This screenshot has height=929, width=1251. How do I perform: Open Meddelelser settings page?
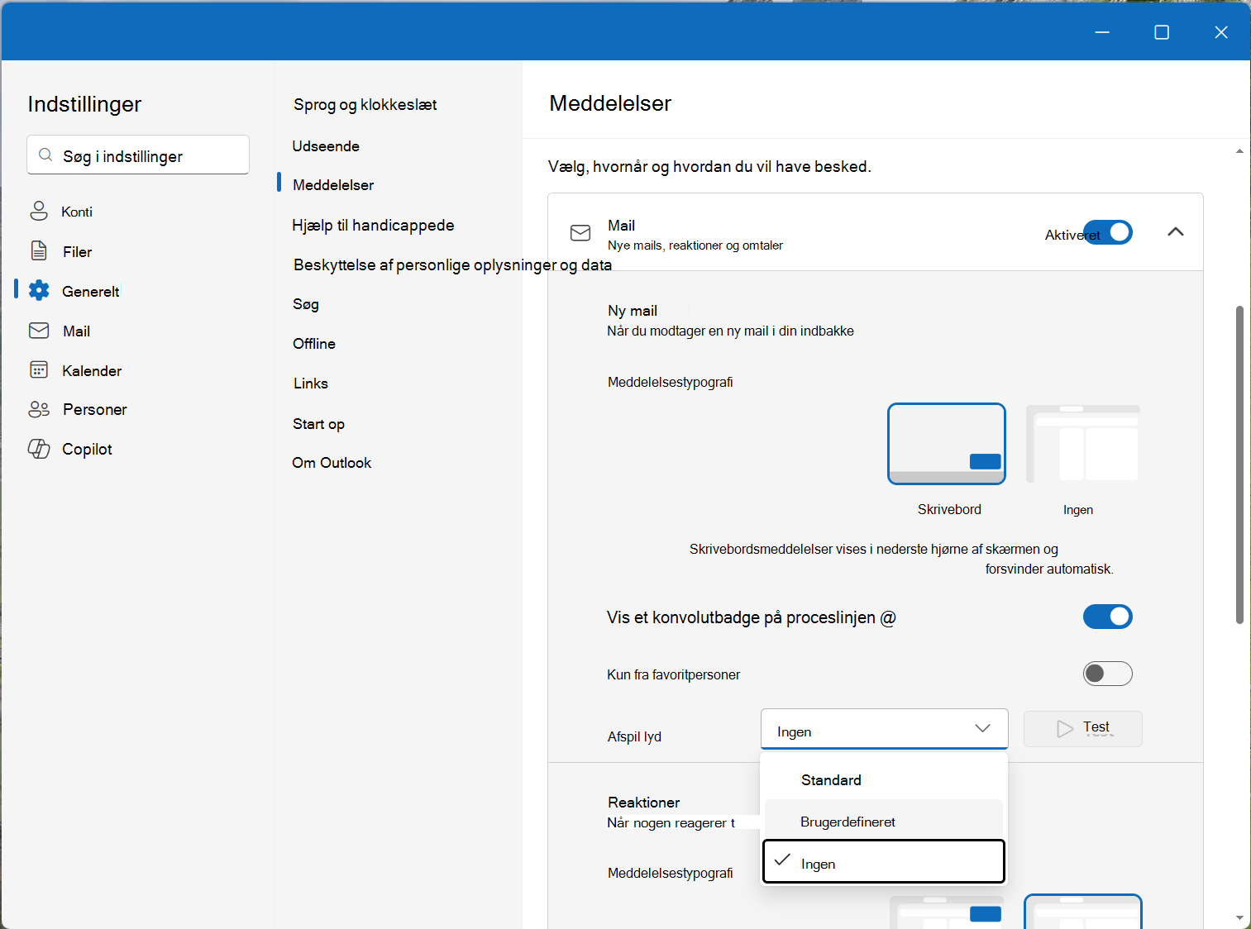point(333,184)
